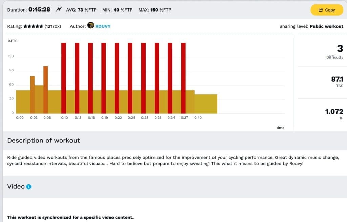Click the five-star rating icons
Screen dimensions: 347x222
point(33,26)
